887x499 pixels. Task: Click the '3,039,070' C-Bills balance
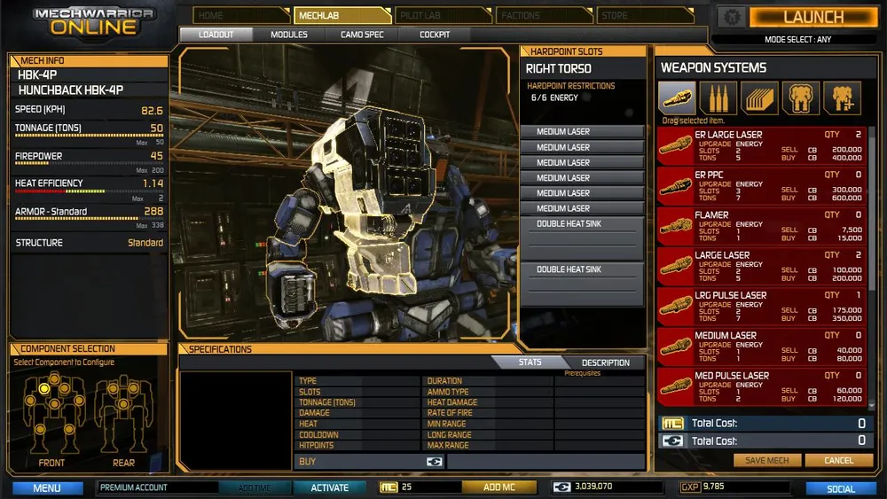point(593,486)
